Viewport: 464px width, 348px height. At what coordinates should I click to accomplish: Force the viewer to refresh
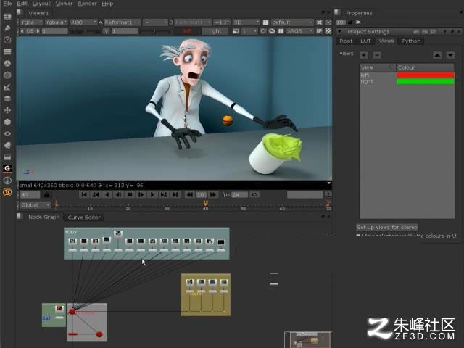pos(272,31)
